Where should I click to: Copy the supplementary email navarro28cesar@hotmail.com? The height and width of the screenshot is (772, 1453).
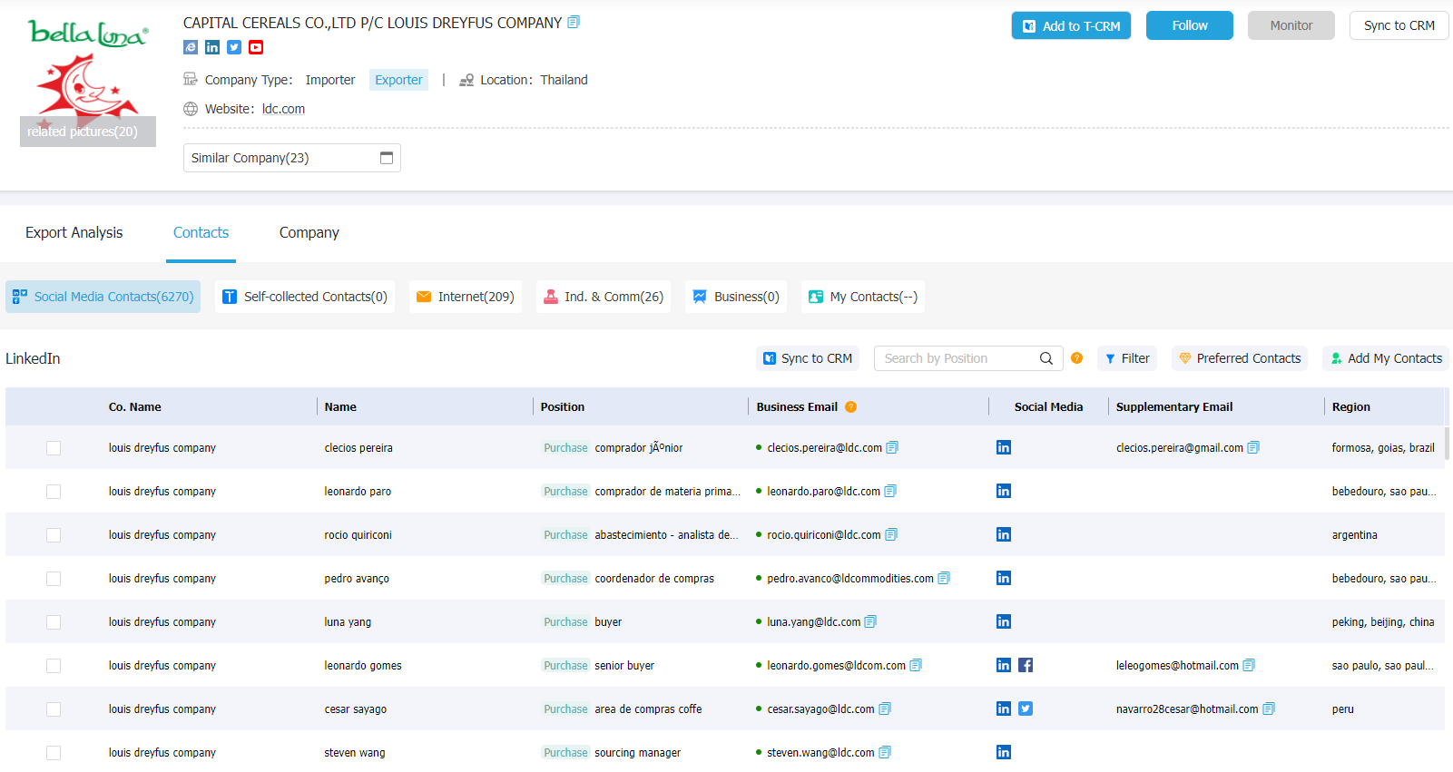click(x=1269, y=708)
